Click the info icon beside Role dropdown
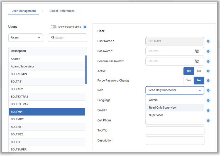 point(208,91)
